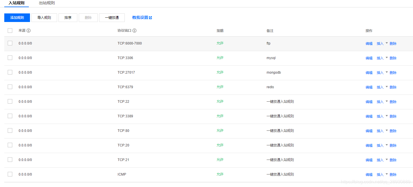This screenshot has width=413, height=187.
Task: Expand the 插入 dropdown arrow in ftp row
Action: pos(387,43)
